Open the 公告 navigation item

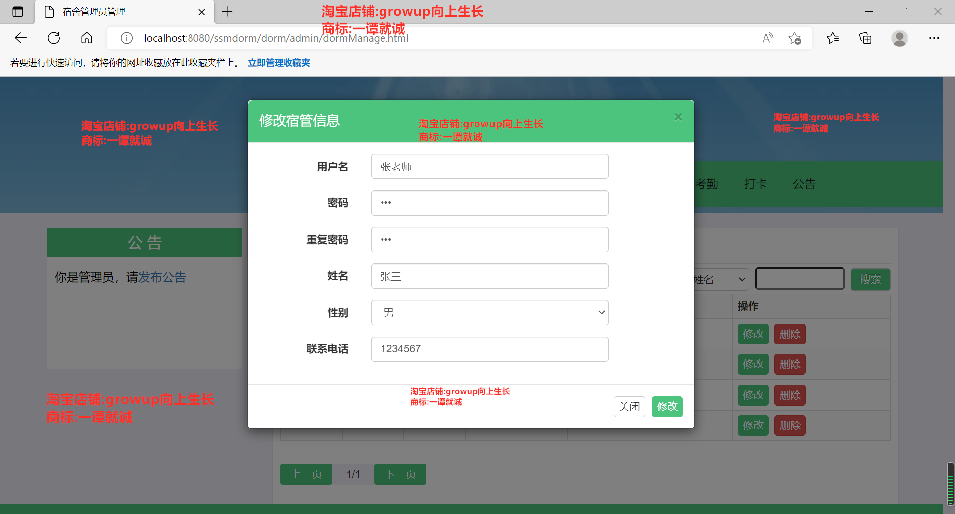(x=804, y=184)
